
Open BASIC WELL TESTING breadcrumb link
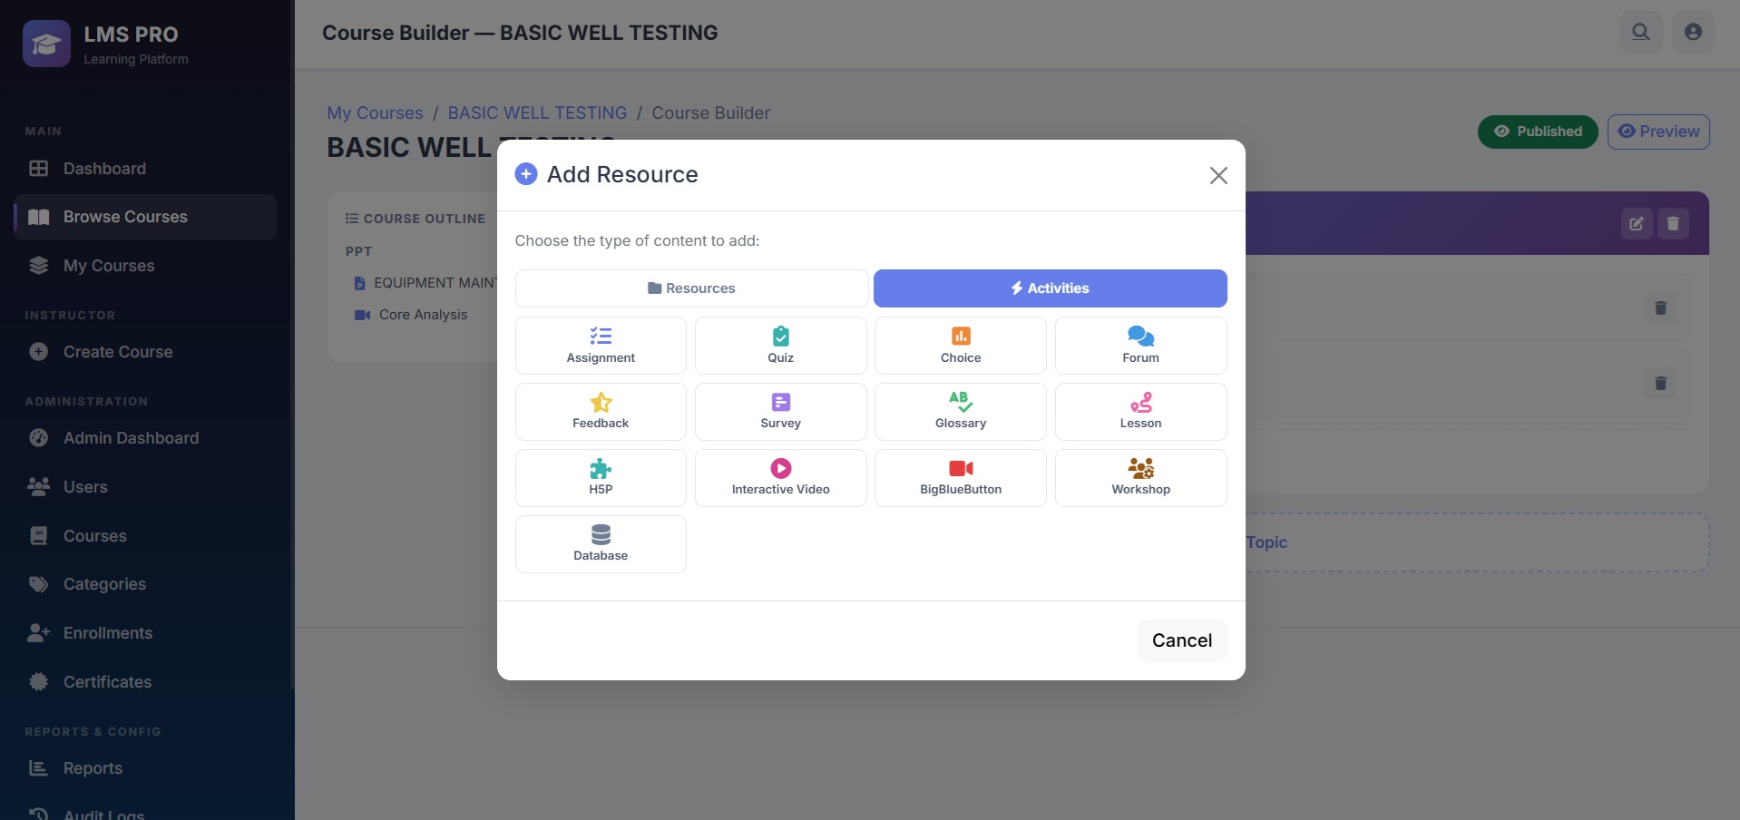[537, 113]
